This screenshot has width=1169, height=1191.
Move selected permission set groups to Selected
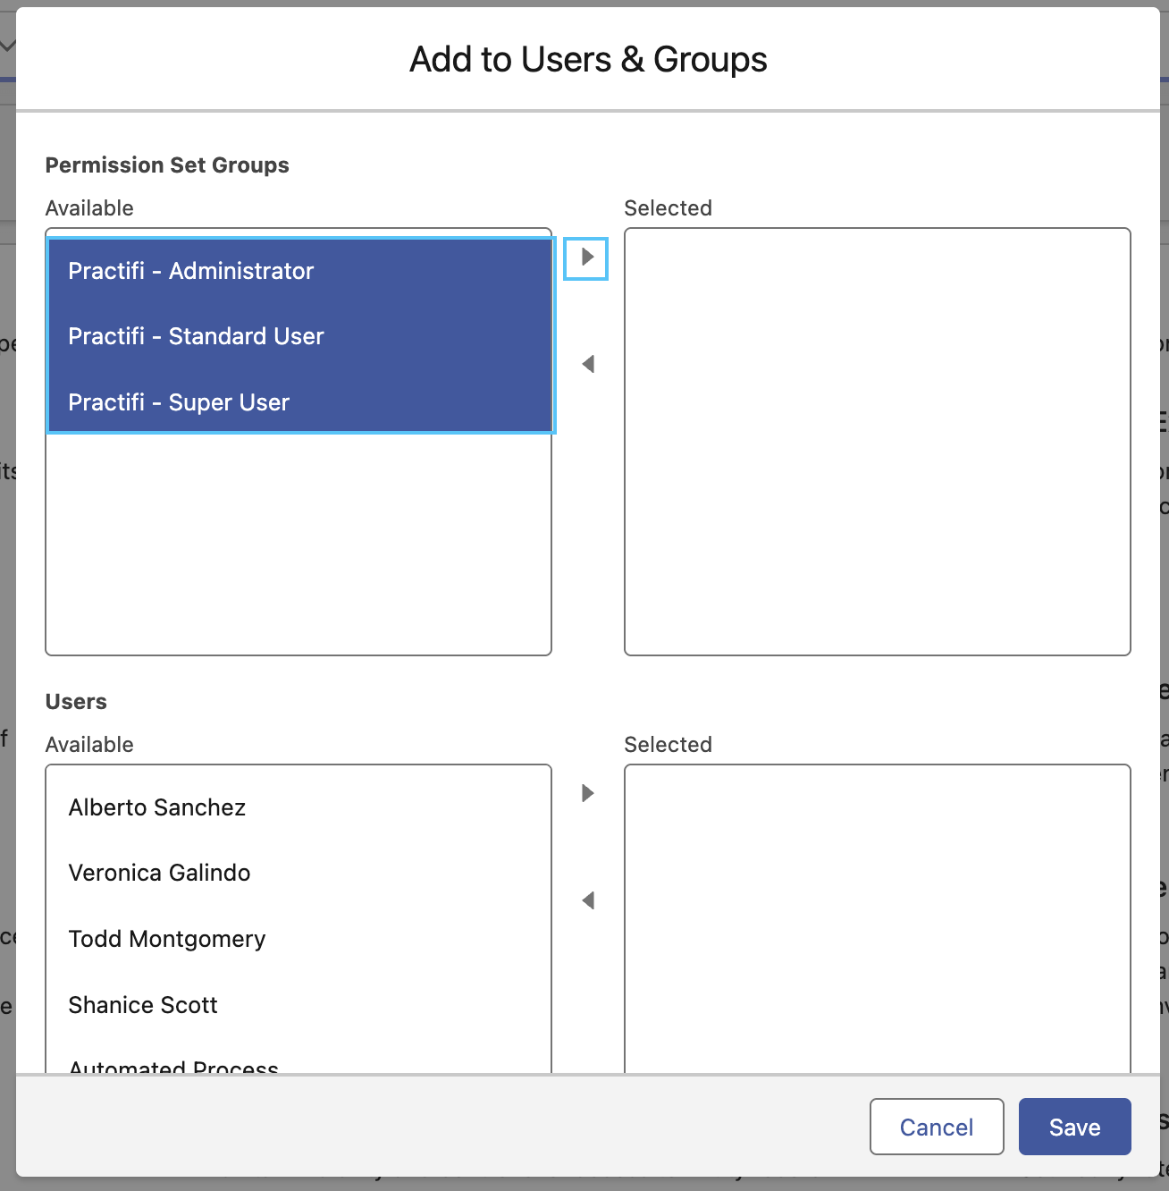(x=586, y=258)
